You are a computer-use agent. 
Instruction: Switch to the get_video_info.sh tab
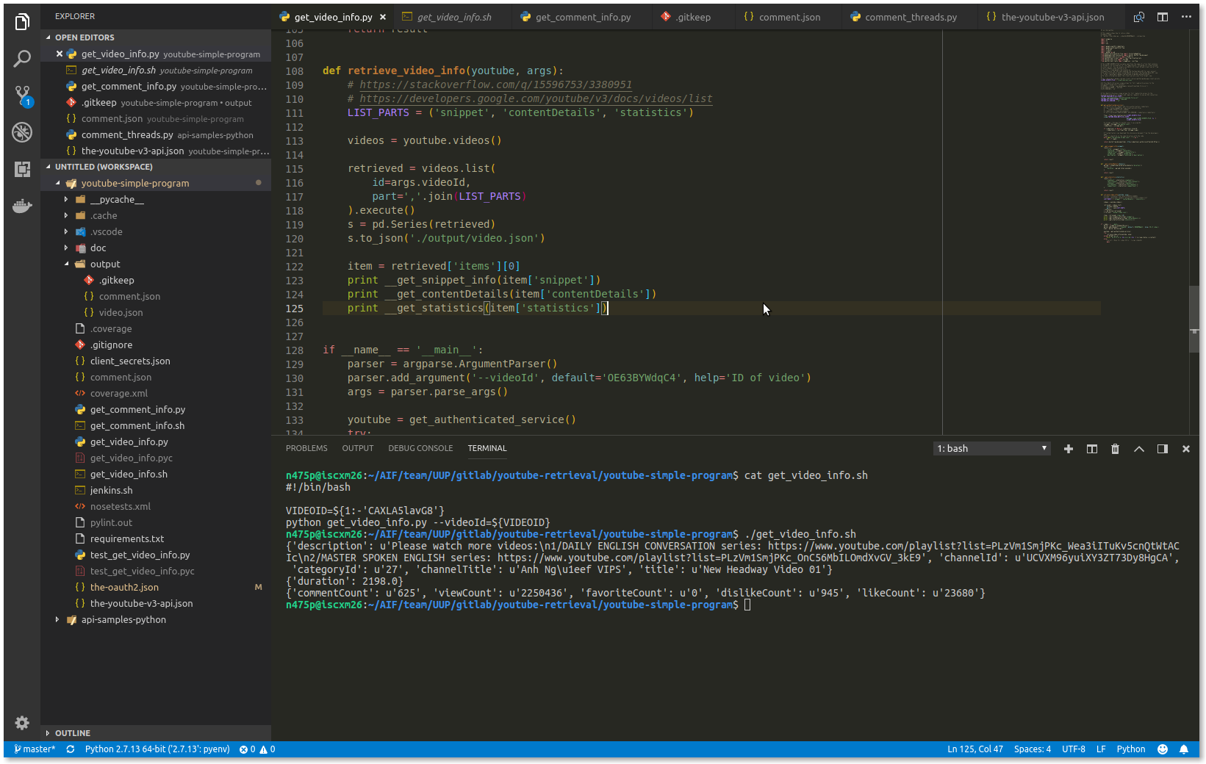tap(454, 17)
